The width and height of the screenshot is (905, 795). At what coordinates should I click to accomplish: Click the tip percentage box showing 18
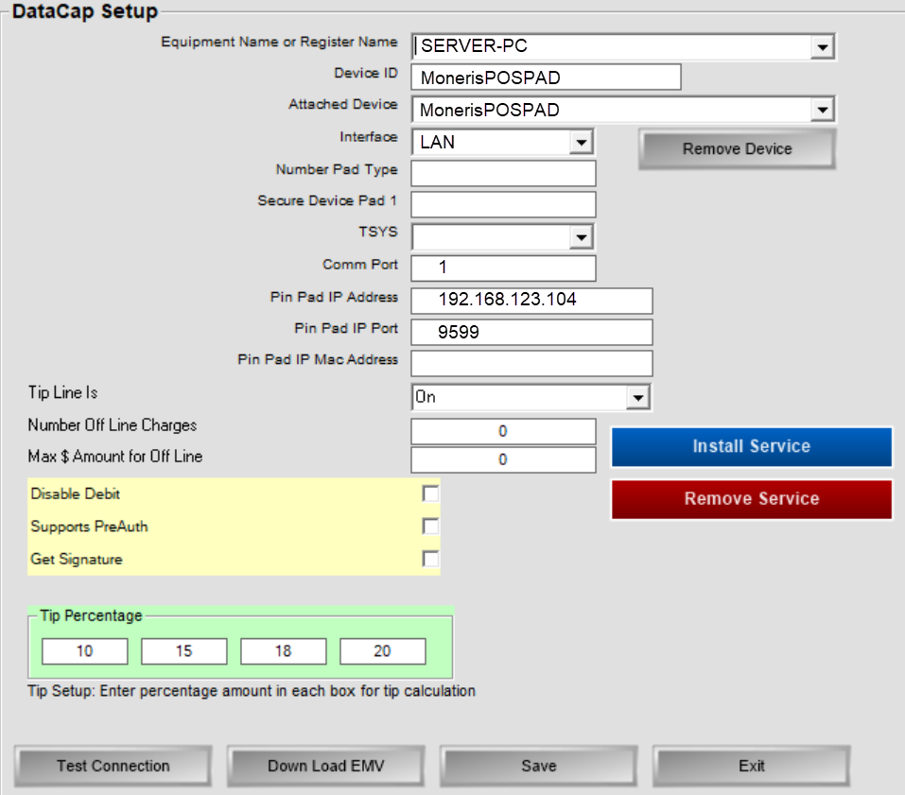284,651
